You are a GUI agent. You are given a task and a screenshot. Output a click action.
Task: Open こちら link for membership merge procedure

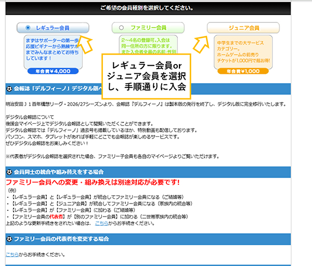point(101,223)
